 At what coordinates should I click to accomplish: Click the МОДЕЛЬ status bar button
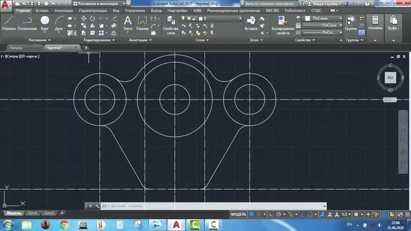pyautogui.click(x=238, y=214)
